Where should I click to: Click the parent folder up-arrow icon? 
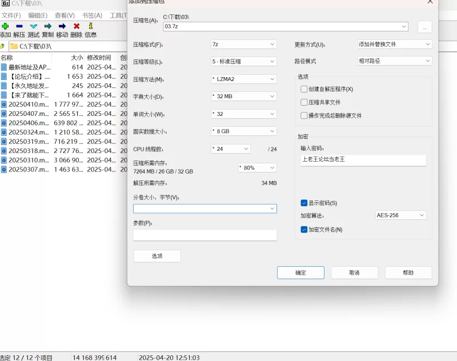[3, 46]
